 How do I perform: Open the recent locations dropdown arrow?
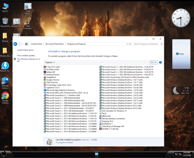(24, 44)
